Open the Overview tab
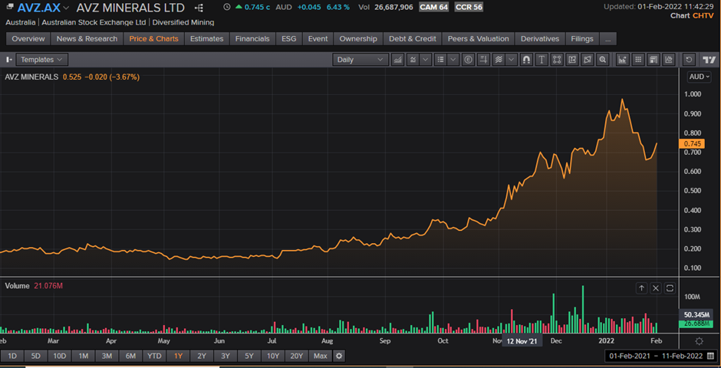Viewport: 721px width, 368px height. [28, 38]
